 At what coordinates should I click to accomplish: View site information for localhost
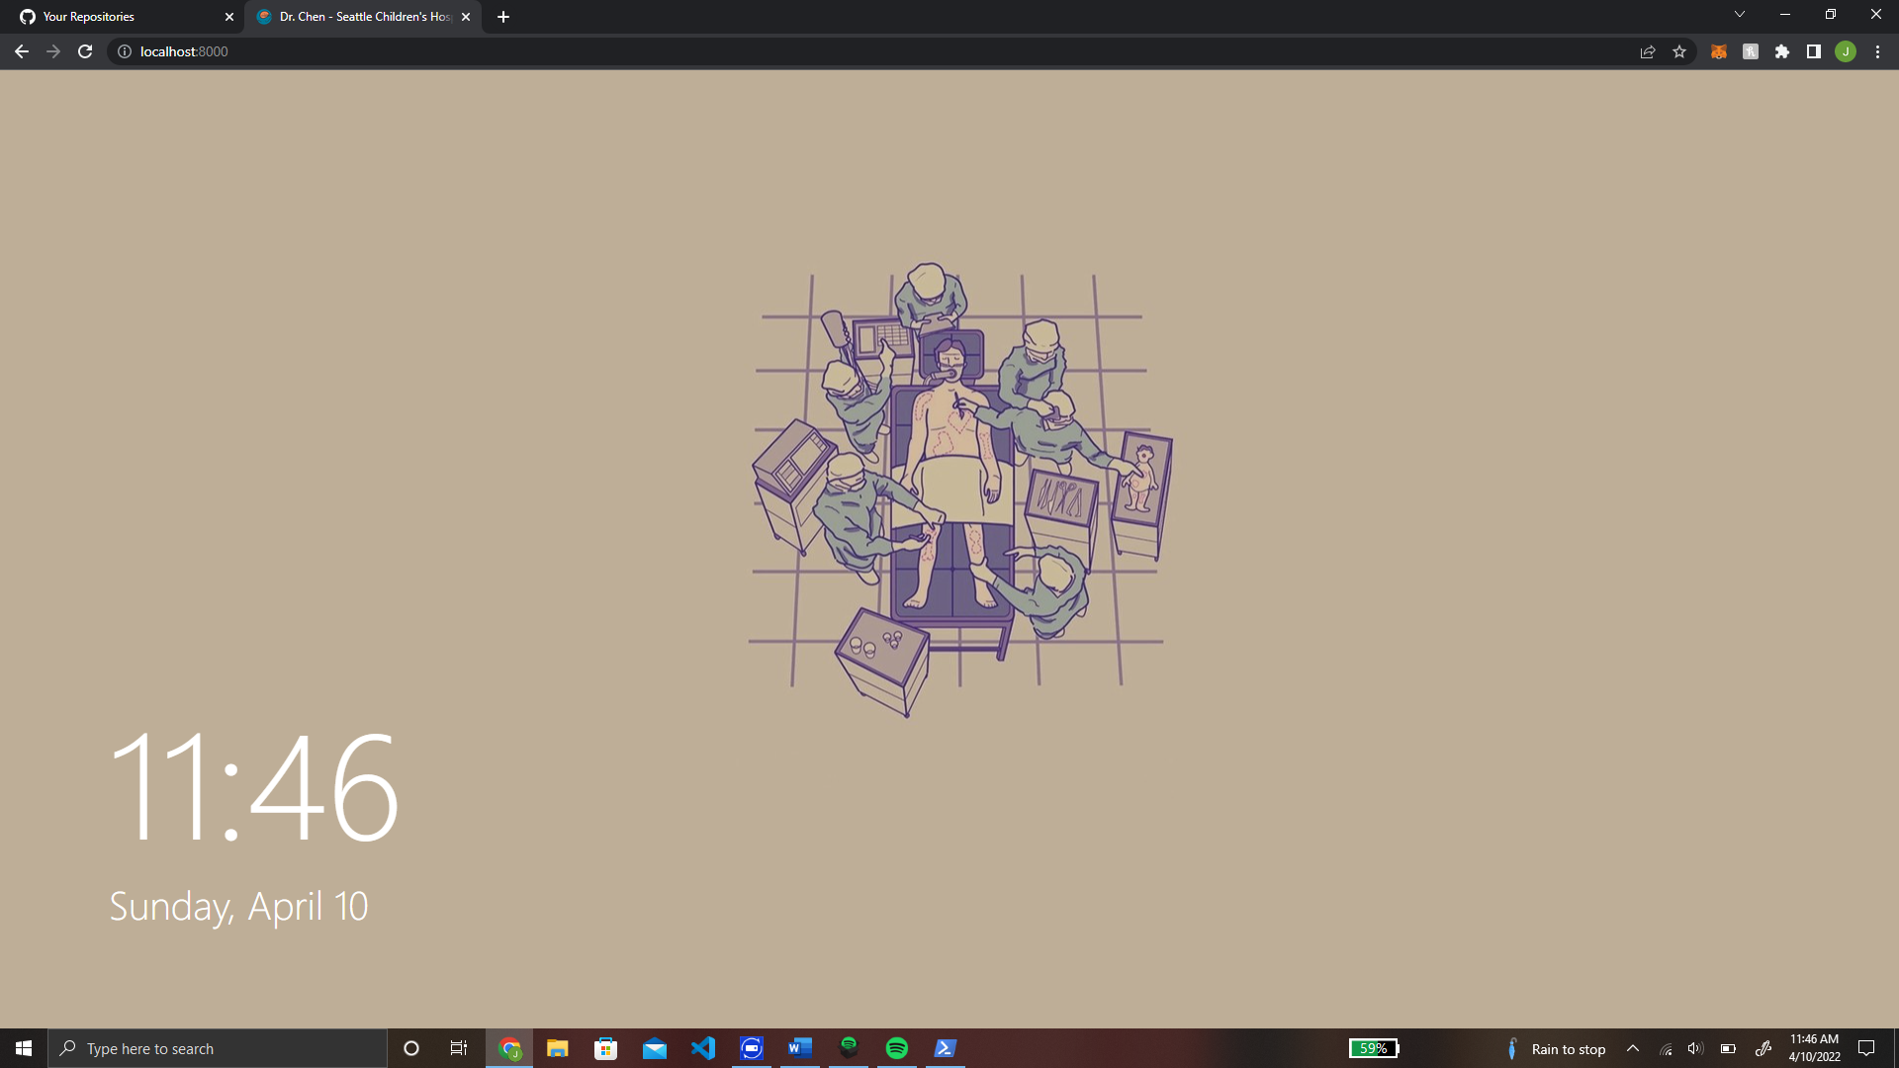[x=125, y=51]
